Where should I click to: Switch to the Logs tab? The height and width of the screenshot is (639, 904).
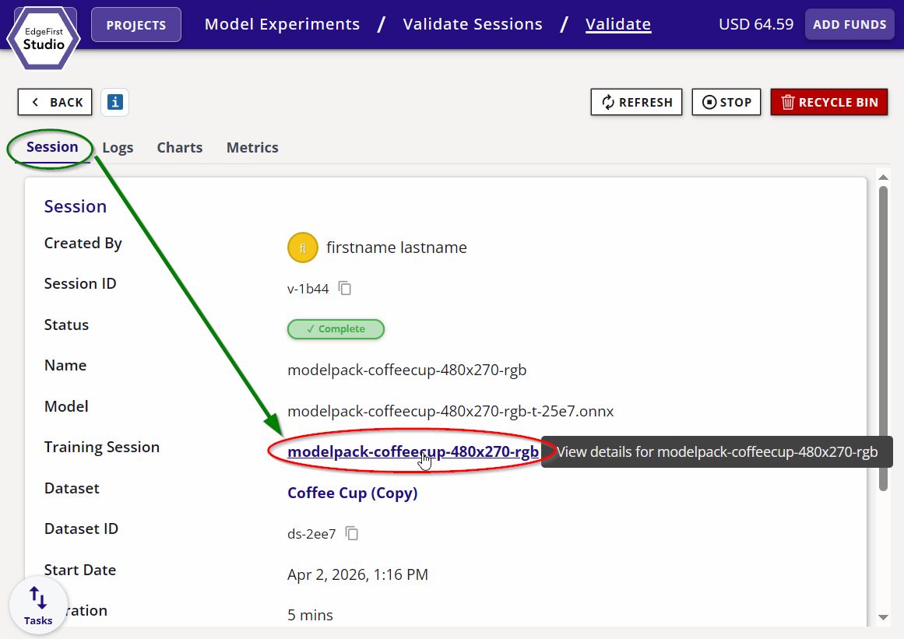click(118, 148)
